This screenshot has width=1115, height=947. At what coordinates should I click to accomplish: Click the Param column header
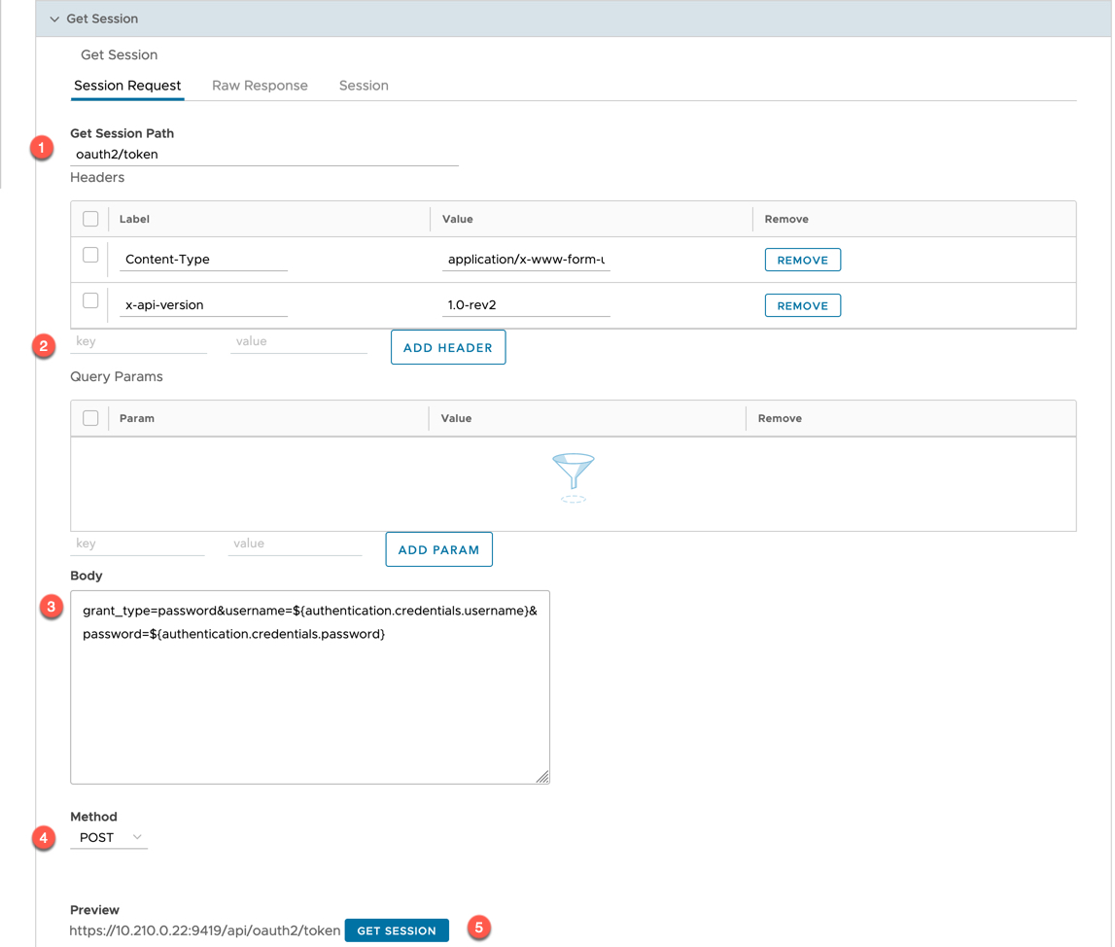click(136, 418)
